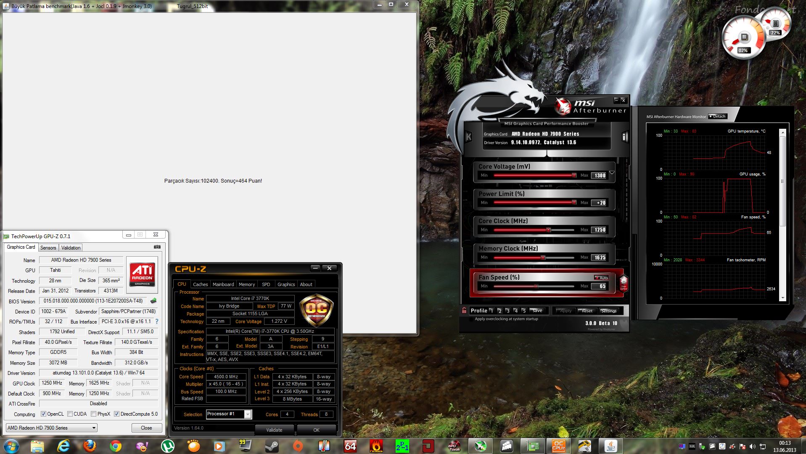Open the Memory tab in CPU-Z
This screenshot has width=806, height=454.
tap(247, 284)
